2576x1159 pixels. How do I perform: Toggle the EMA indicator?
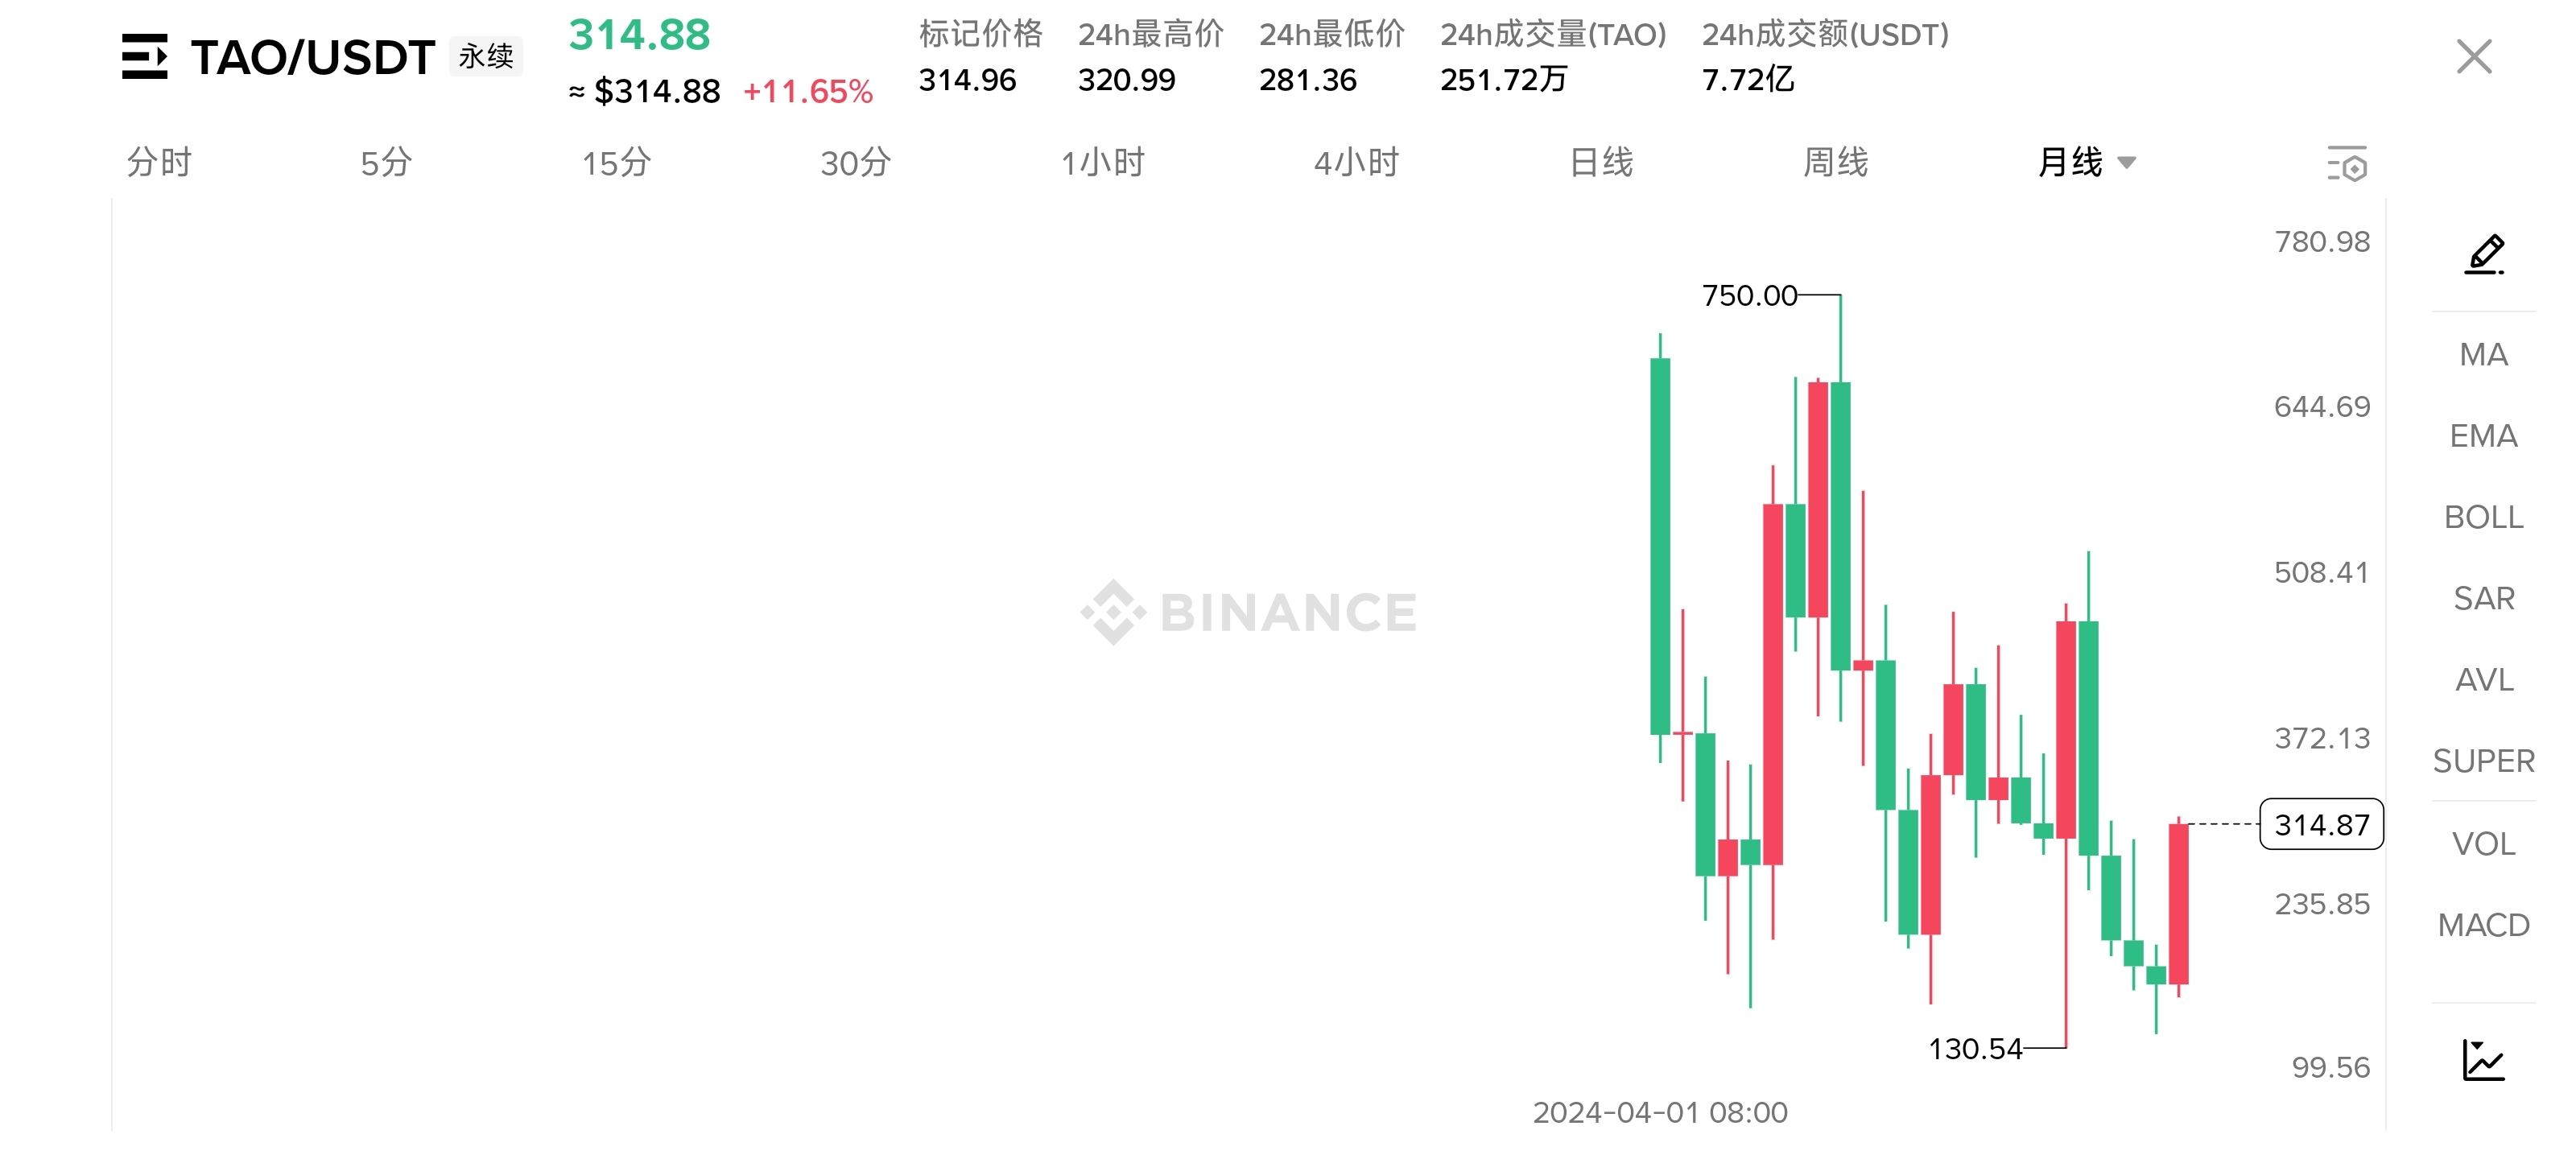[x=2483, y=436]
